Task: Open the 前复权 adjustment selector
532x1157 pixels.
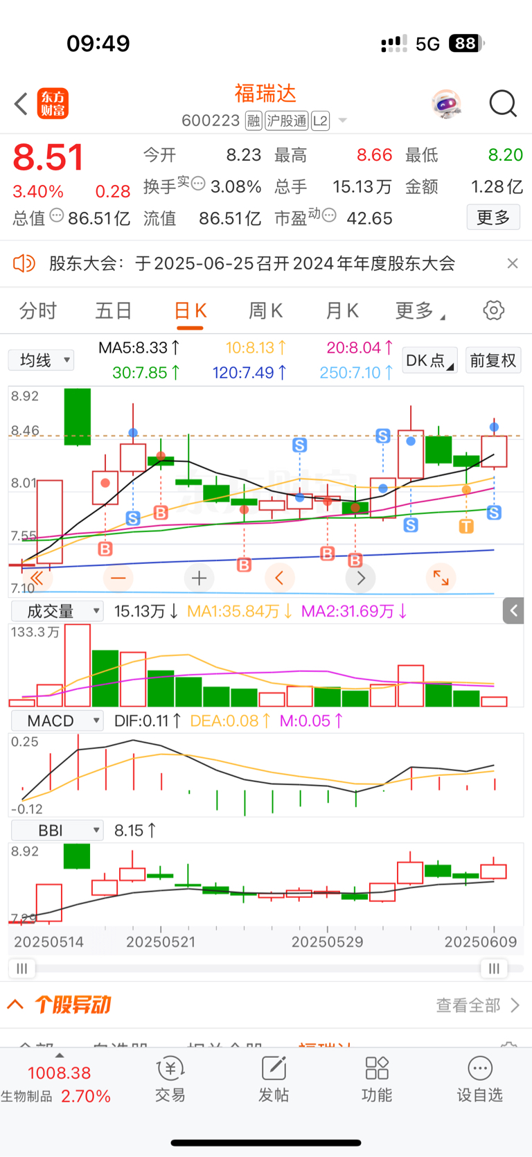Action: pos(493,360)
